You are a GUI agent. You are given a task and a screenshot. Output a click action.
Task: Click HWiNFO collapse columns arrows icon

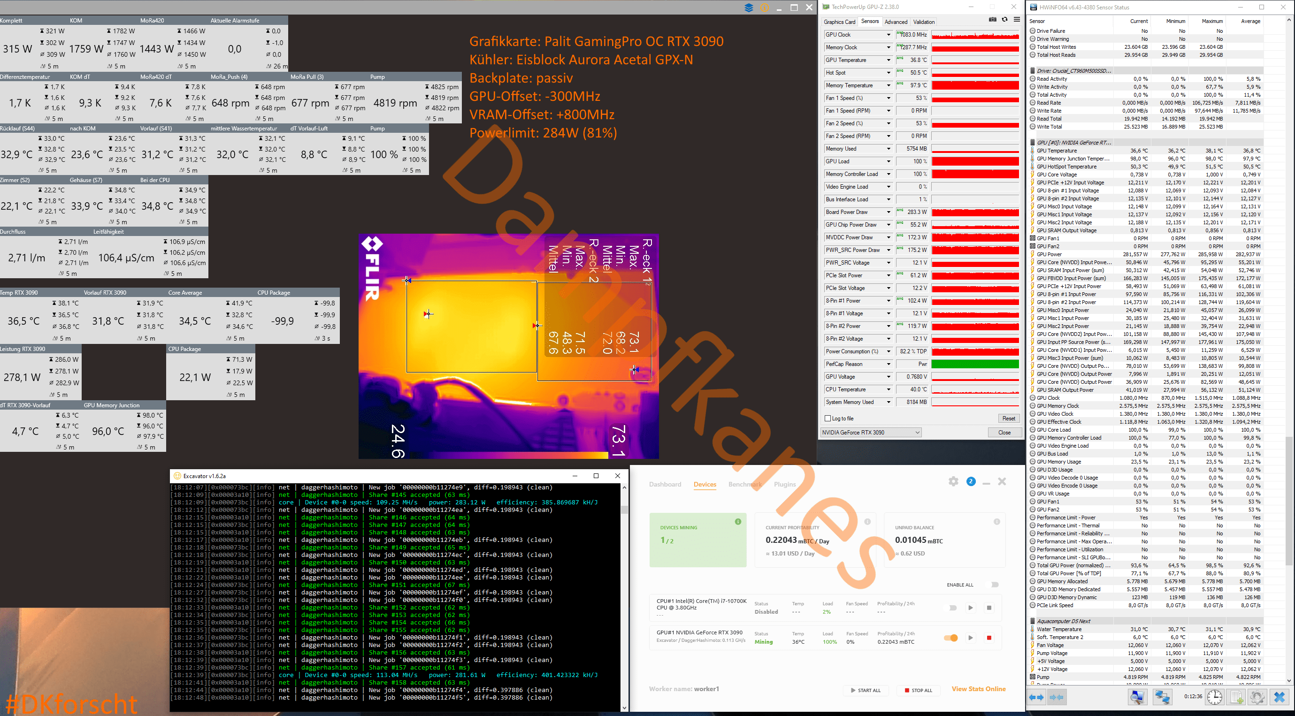click(x=1057, y=697)
